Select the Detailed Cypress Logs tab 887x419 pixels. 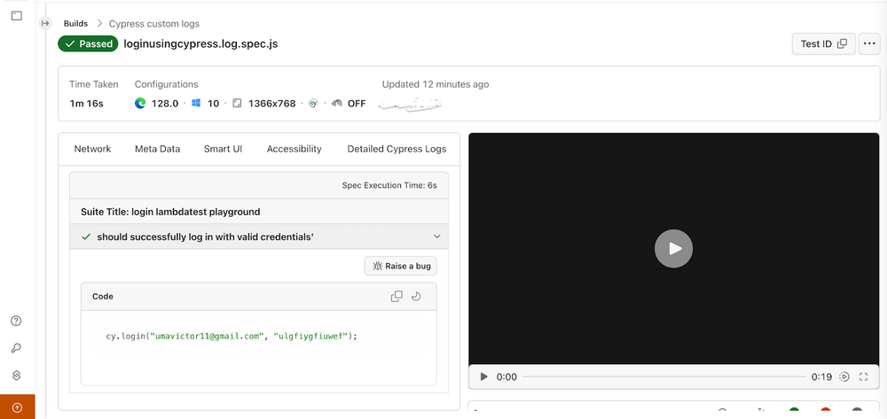pyautogui.click(x=396, y=149)
